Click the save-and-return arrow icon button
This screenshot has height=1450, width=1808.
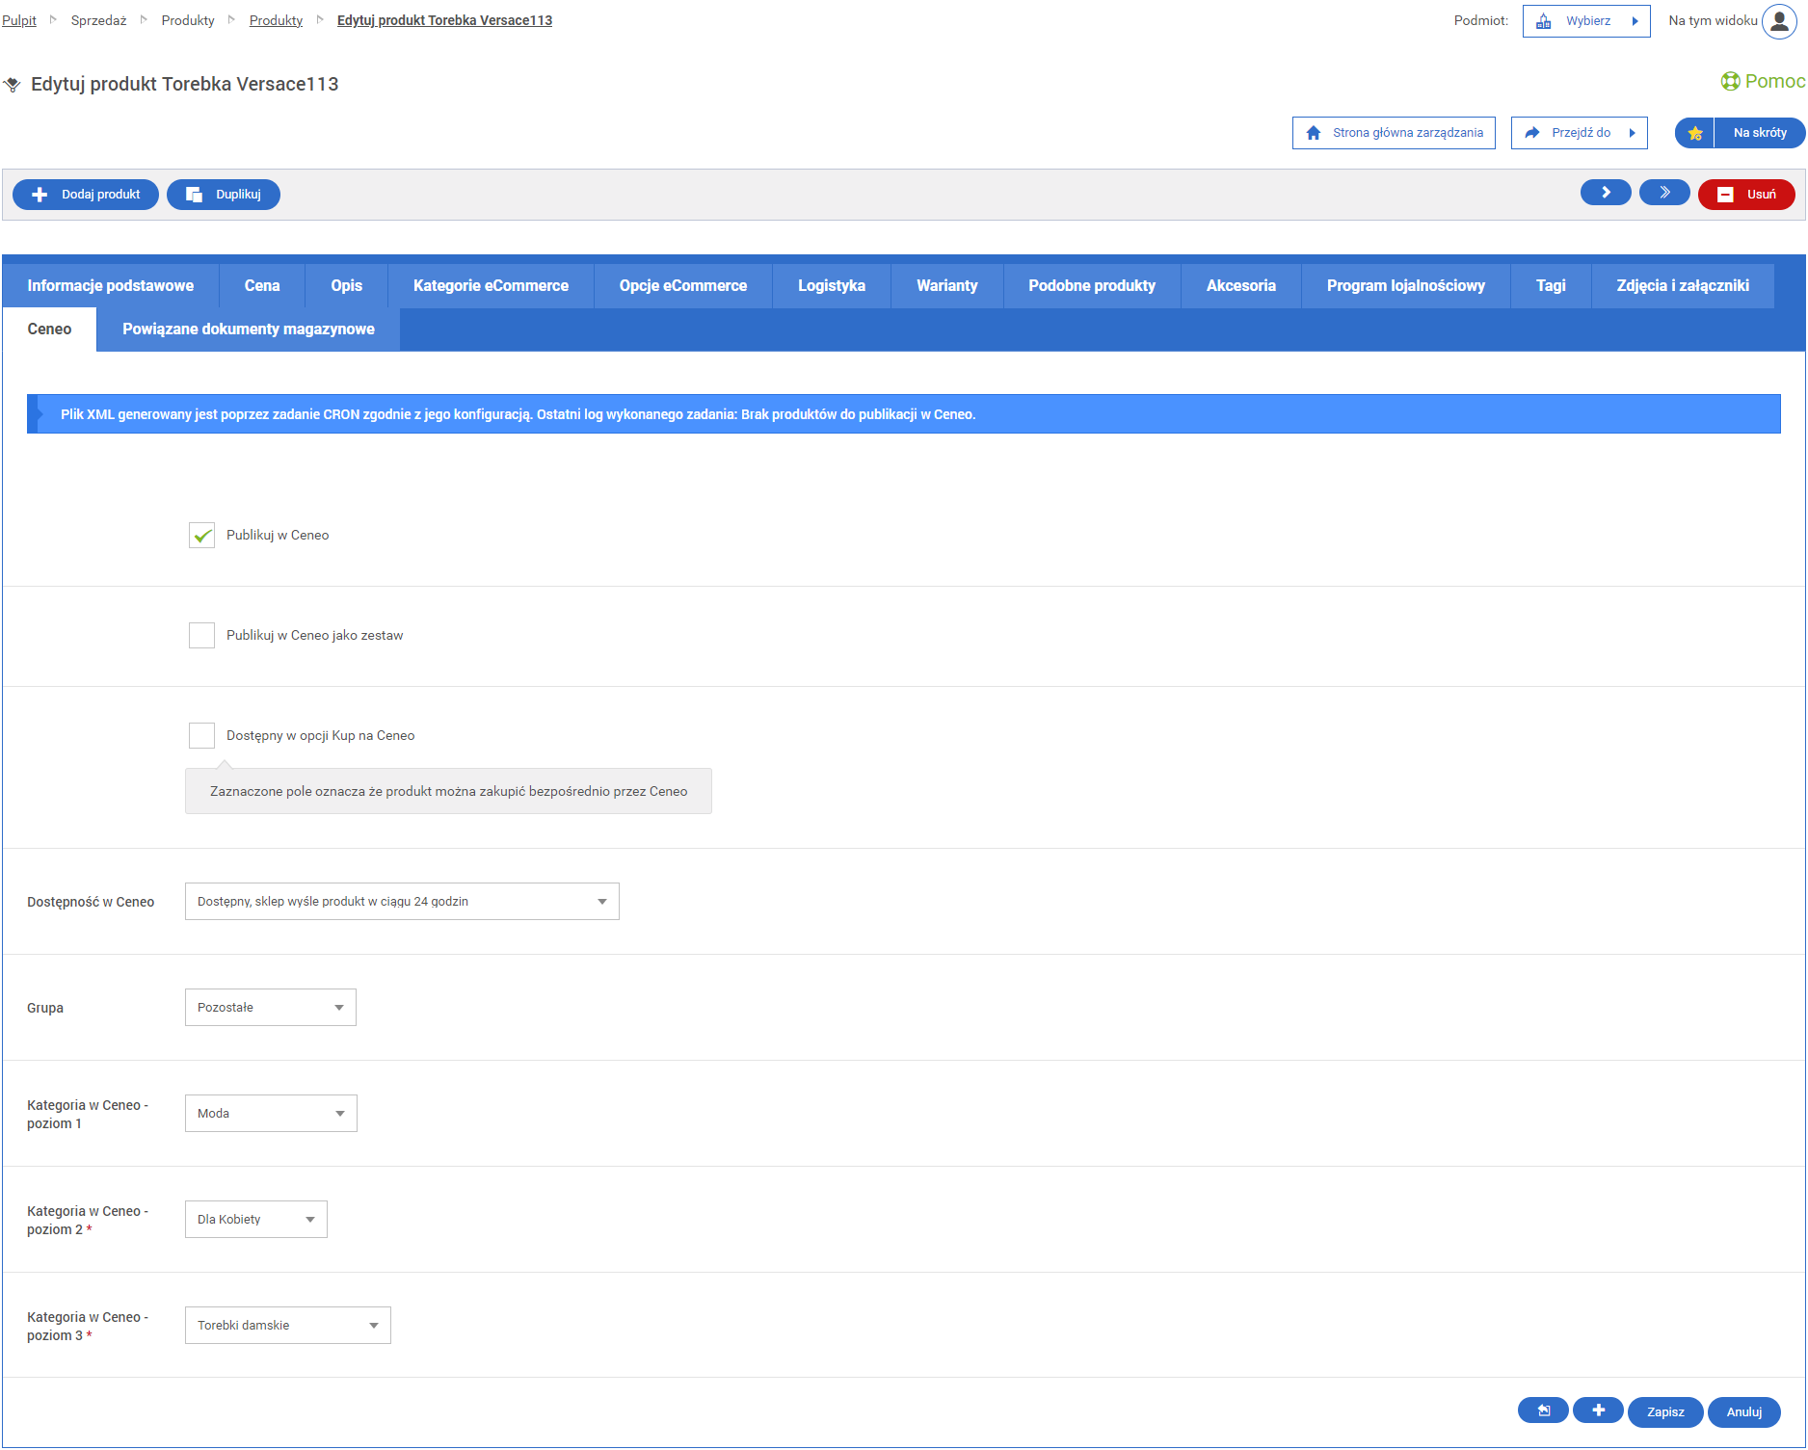point(1543,1410)
